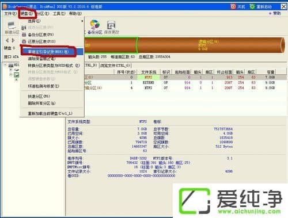Open the 工具(T) menu
Image resolution: width=288 pixels, height=218 pixels.
pos(59,13)
